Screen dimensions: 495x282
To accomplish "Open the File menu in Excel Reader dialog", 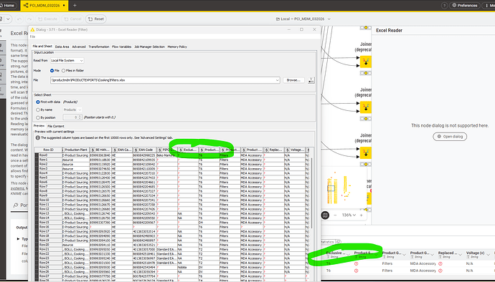I will (32, 37).
